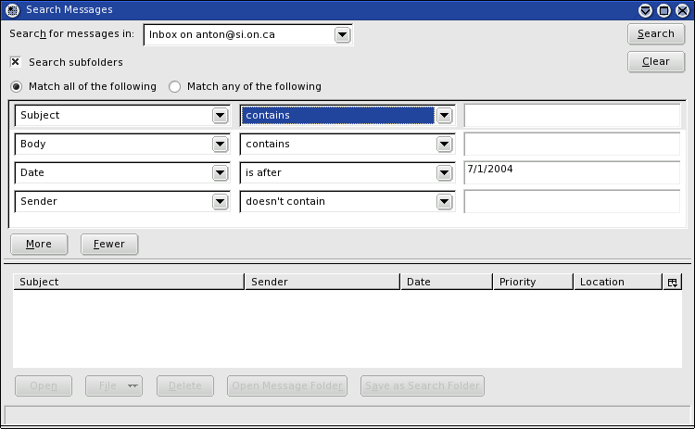Sort results by Priority column header
Screen dimensions: 695x429
click(x=533, y=282)
